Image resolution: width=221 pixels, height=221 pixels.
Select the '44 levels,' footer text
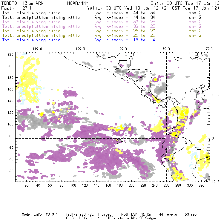[169, 214]
